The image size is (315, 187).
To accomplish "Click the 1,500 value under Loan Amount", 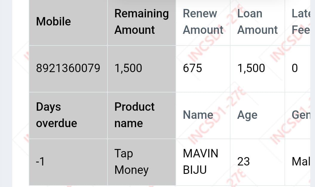I will (x=251, y=68).
